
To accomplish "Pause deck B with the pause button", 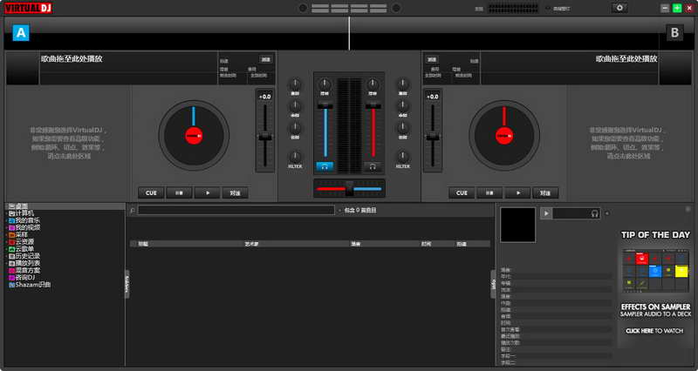I will [489, 192].
